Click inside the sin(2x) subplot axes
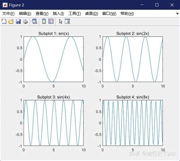 click(133, 59)
